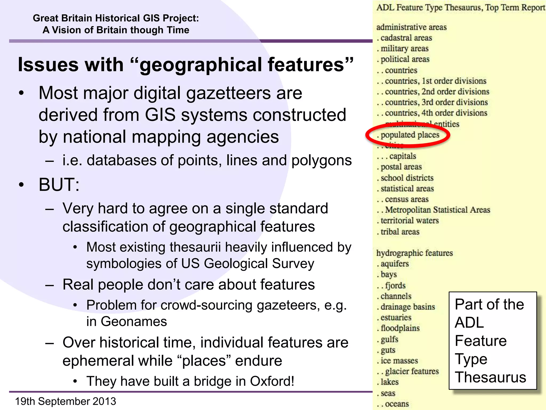
Task: Click the 'school districts' entry
Action: (407, 178)
